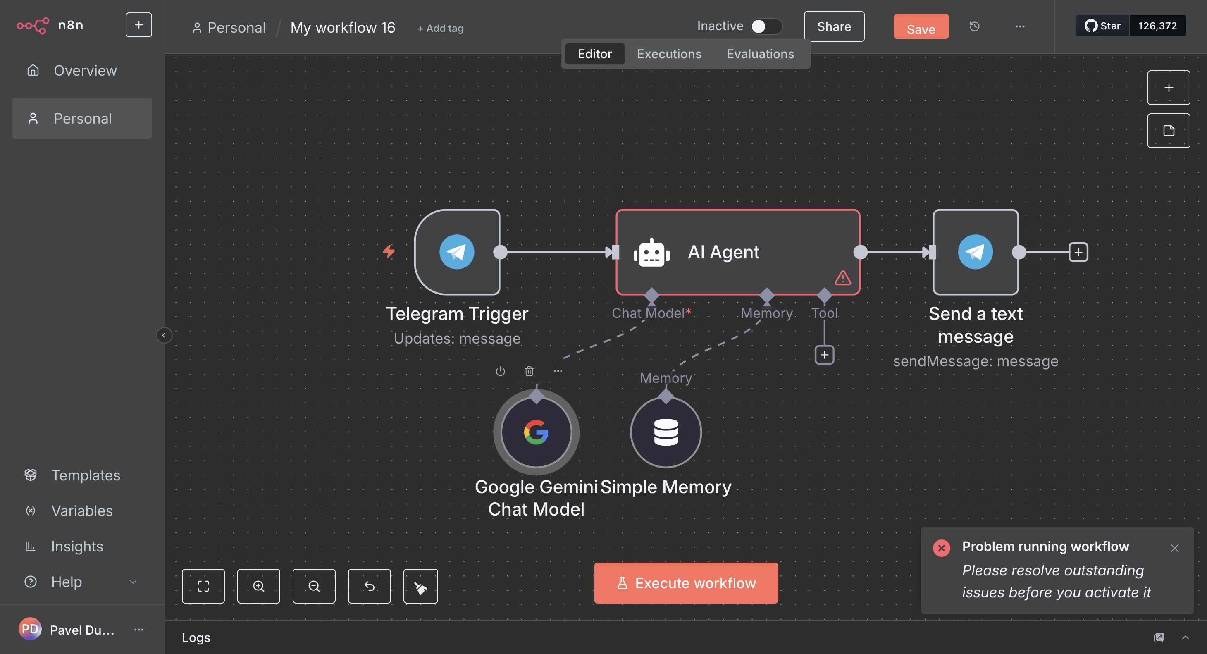Open the Telegram Trigger node
The height and width of the screenshot is (654, 1207).
point(457,252)
